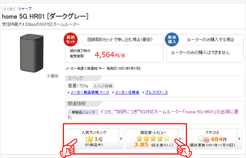The image size is (246, 158).
Task: Expand arrow beside 人気ランキング
Action: click(121, 139)
